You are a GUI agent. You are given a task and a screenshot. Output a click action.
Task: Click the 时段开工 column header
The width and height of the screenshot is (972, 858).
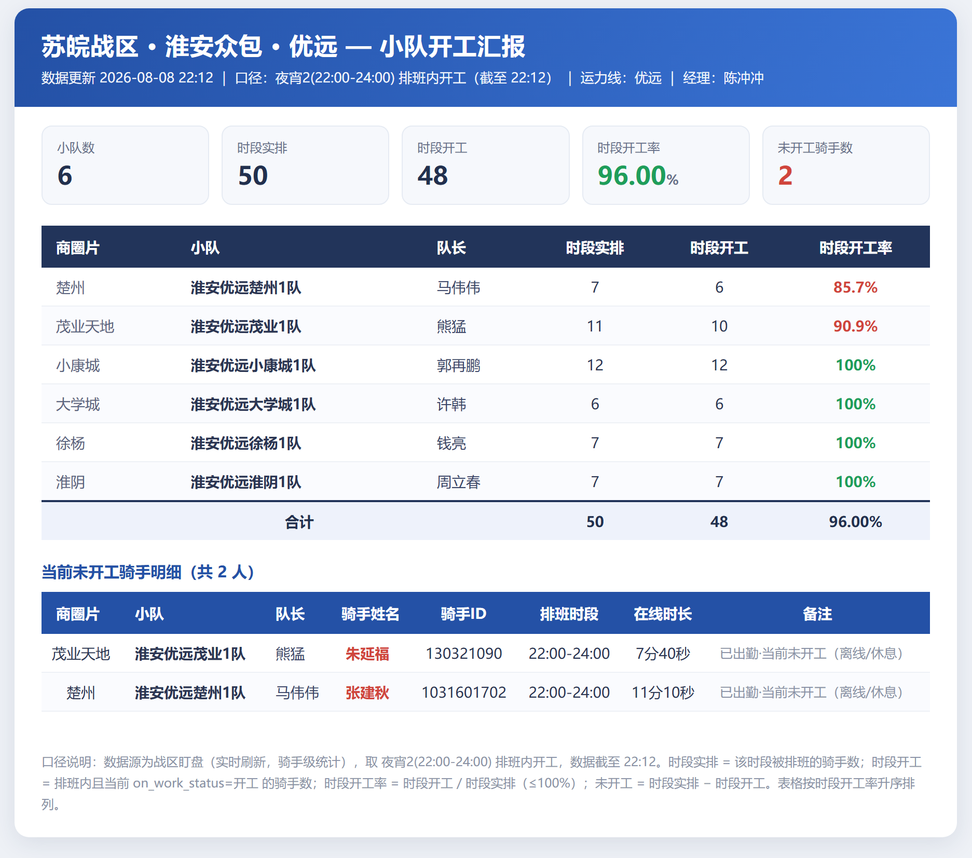719,247
